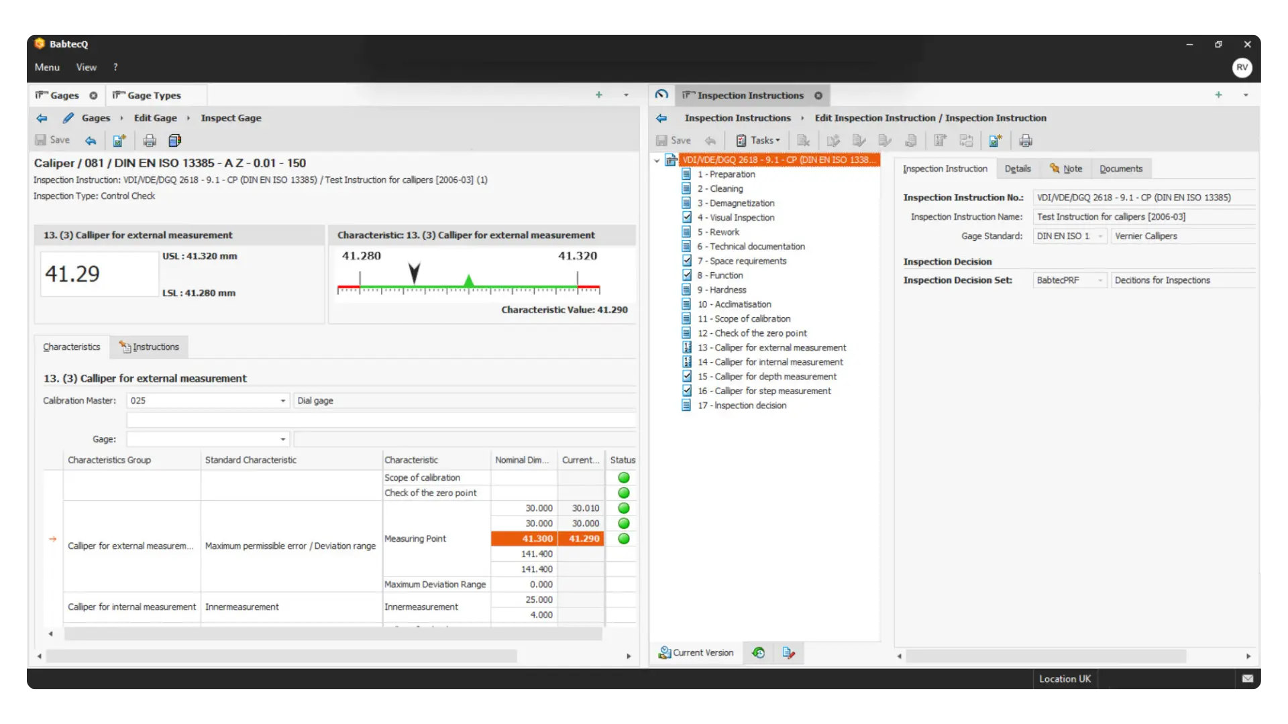The width and height of the screenshot is (1288, 724).
Task: Switch to the Note tab
Action: (1065, 168)
